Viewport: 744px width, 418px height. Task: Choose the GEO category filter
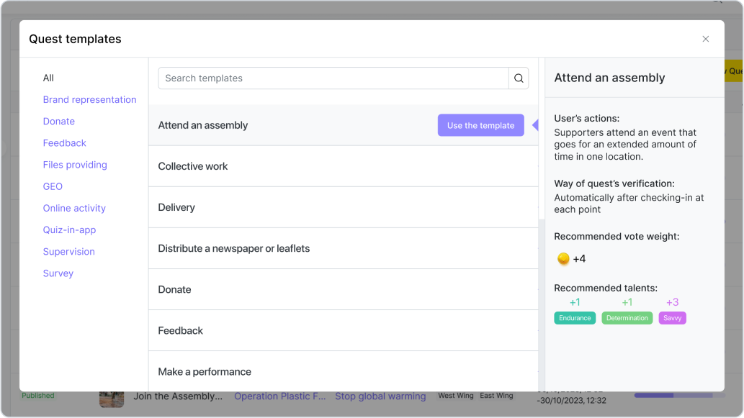[53, 186]
